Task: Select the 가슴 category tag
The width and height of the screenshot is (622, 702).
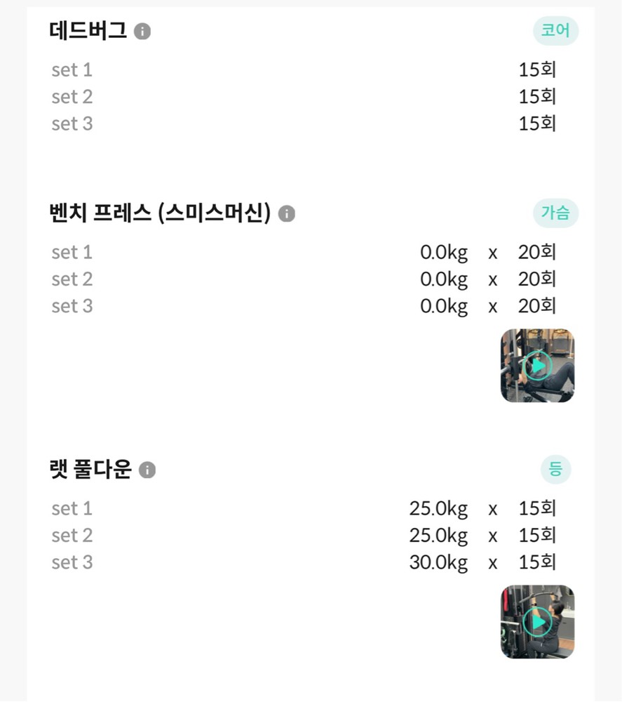Action: pos(555,213)
